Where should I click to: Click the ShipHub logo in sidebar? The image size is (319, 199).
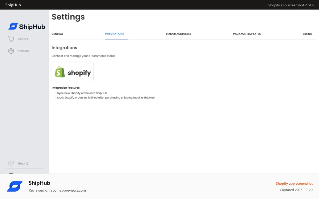pyautogui.click(x=27, y=26)
